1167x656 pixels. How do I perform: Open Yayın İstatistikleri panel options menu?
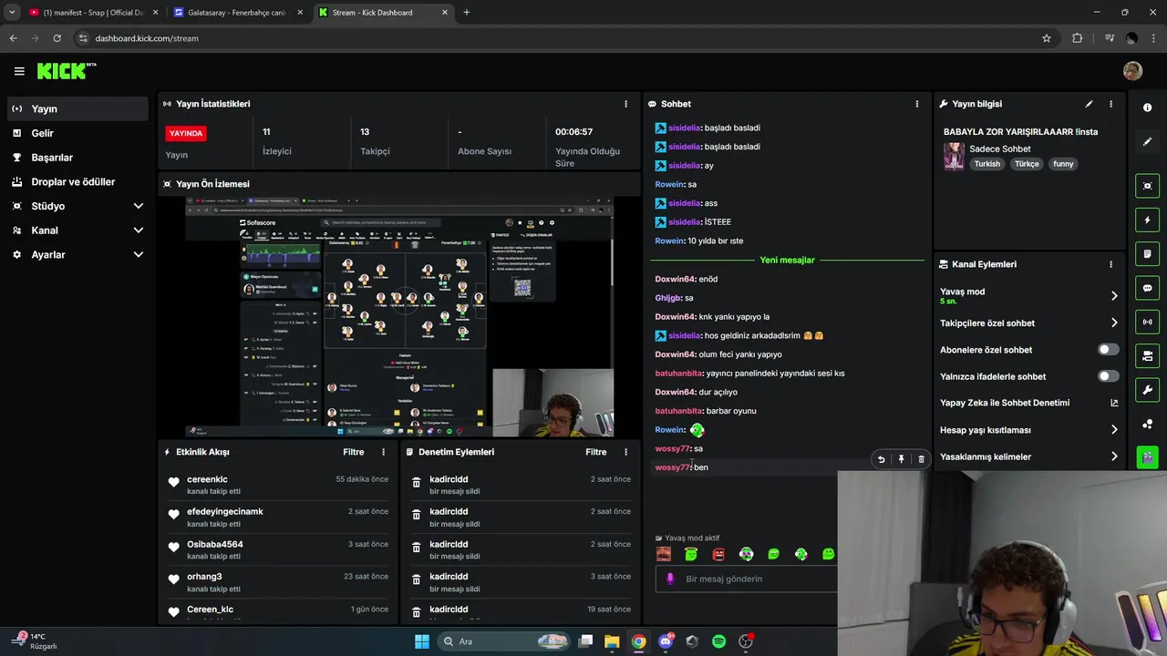625,104
